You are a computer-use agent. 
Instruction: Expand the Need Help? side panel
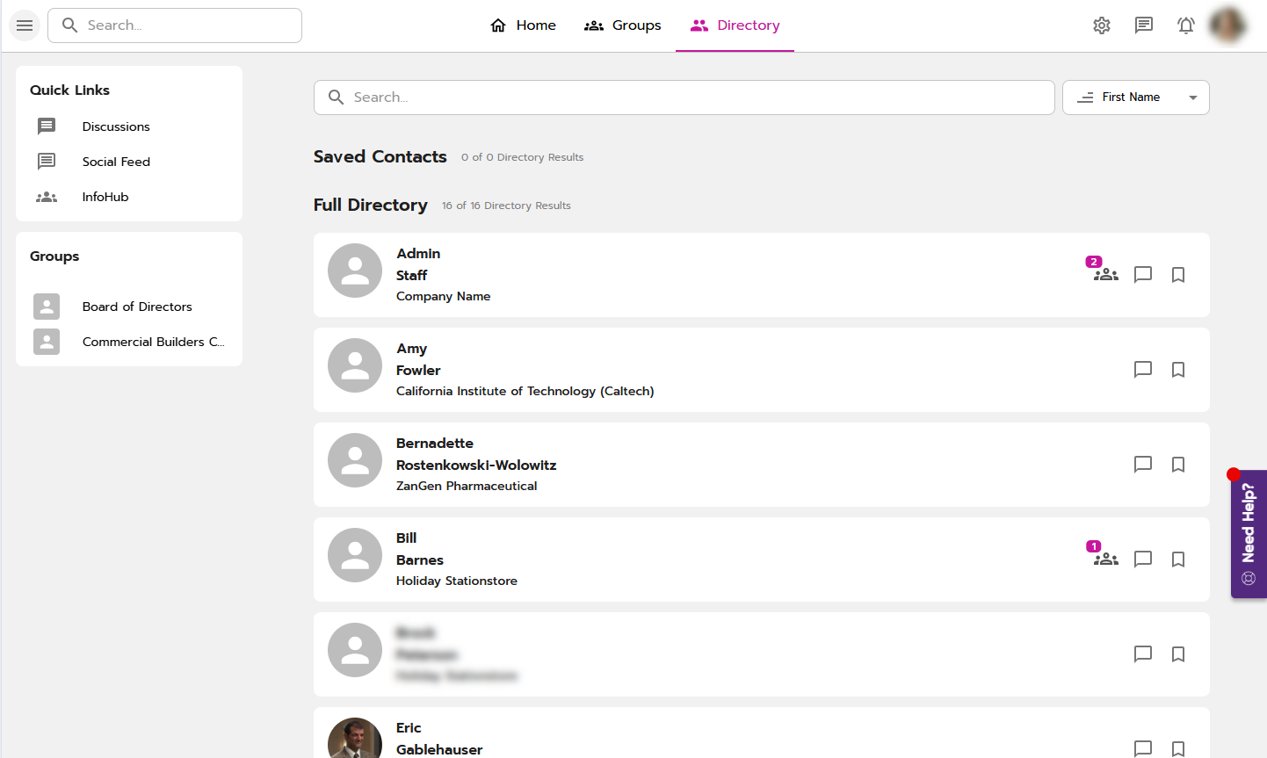[1249, 534]
